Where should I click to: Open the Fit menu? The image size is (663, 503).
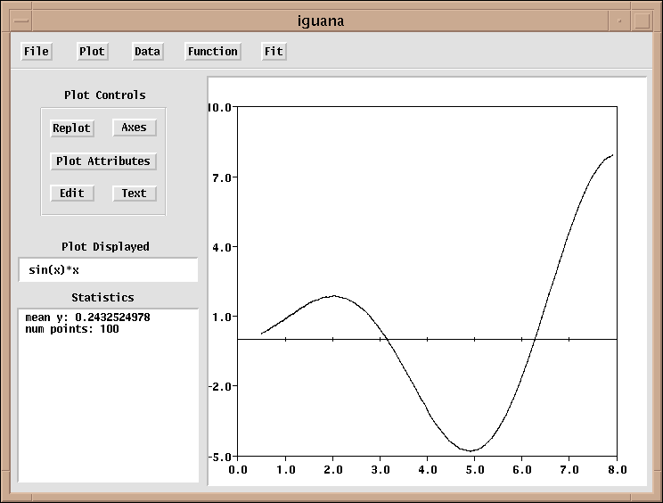(x=274, y=52)
